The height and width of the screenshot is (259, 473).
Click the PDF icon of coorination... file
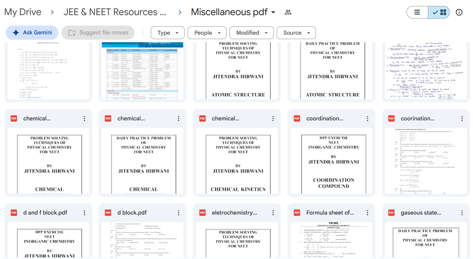pyautogui.click(x=391, y=118)
